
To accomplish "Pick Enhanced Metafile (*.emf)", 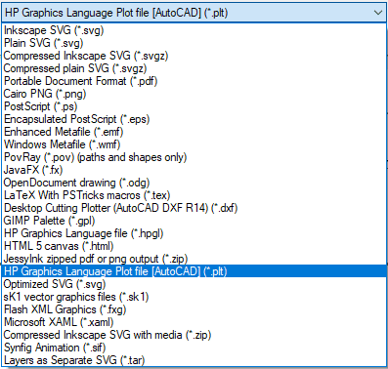I will (x=194, y=132).
